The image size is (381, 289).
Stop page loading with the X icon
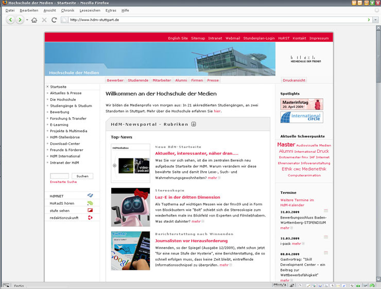tap(44, 20)
